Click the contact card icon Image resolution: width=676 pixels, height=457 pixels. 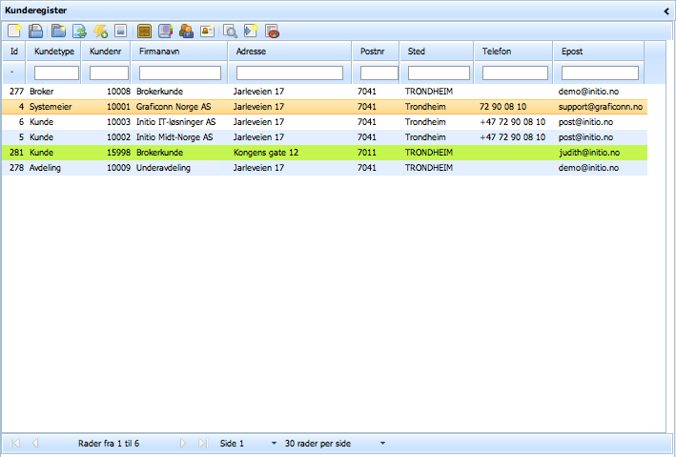pyautogui.click(x=208, y=31)
